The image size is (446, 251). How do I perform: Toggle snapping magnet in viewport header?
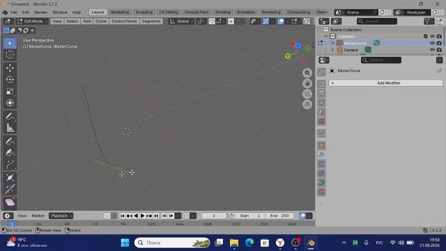212,22
